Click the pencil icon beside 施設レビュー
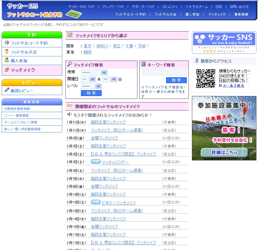The width and height of the screenshot is (259, 250). pyautogui.click(x=7, y=90)
